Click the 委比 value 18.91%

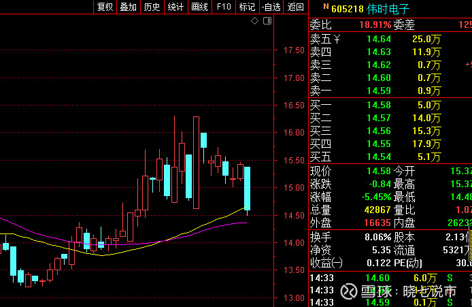[375, 25]
